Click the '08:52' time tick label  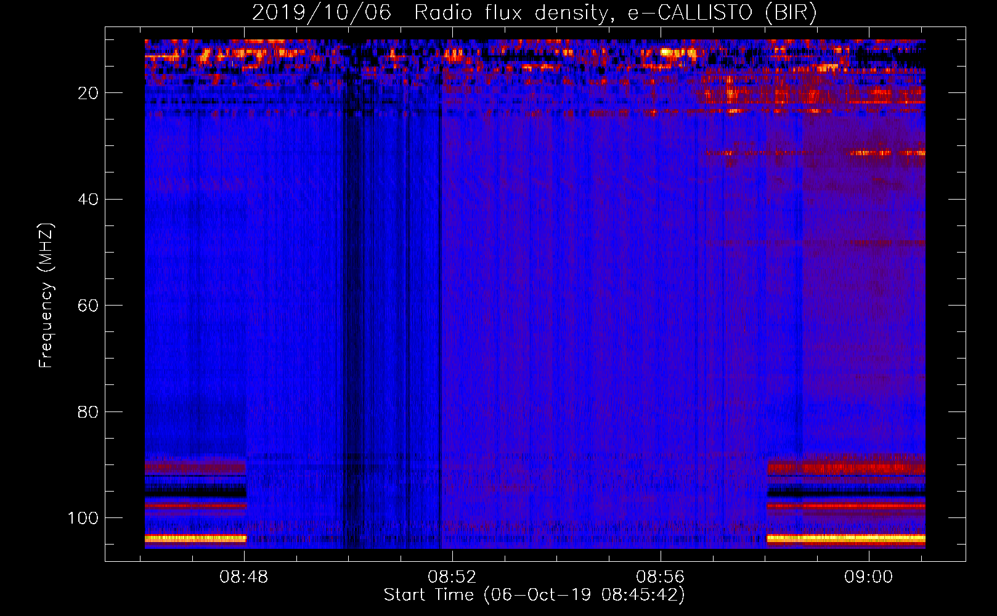(x=452, y=577)
